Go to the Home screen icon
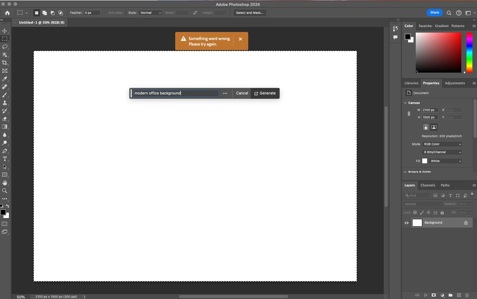Image resolution: width=477 pixels, height=299 pixels. (x=7, y=13)
